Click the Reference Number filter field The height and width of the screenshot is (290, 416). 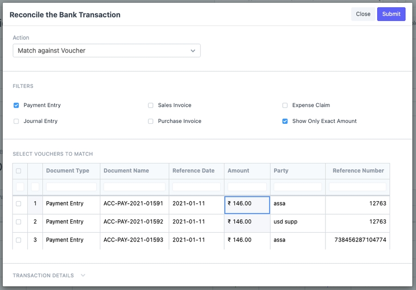(x=357, y=187)
